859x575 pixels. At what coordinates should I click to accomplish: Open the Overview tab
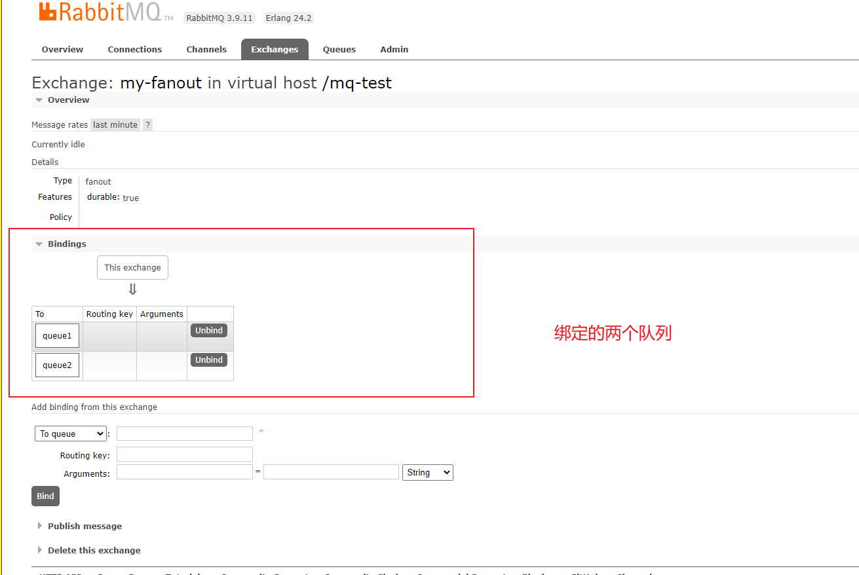pyautogui.click(x=62, y=50)
